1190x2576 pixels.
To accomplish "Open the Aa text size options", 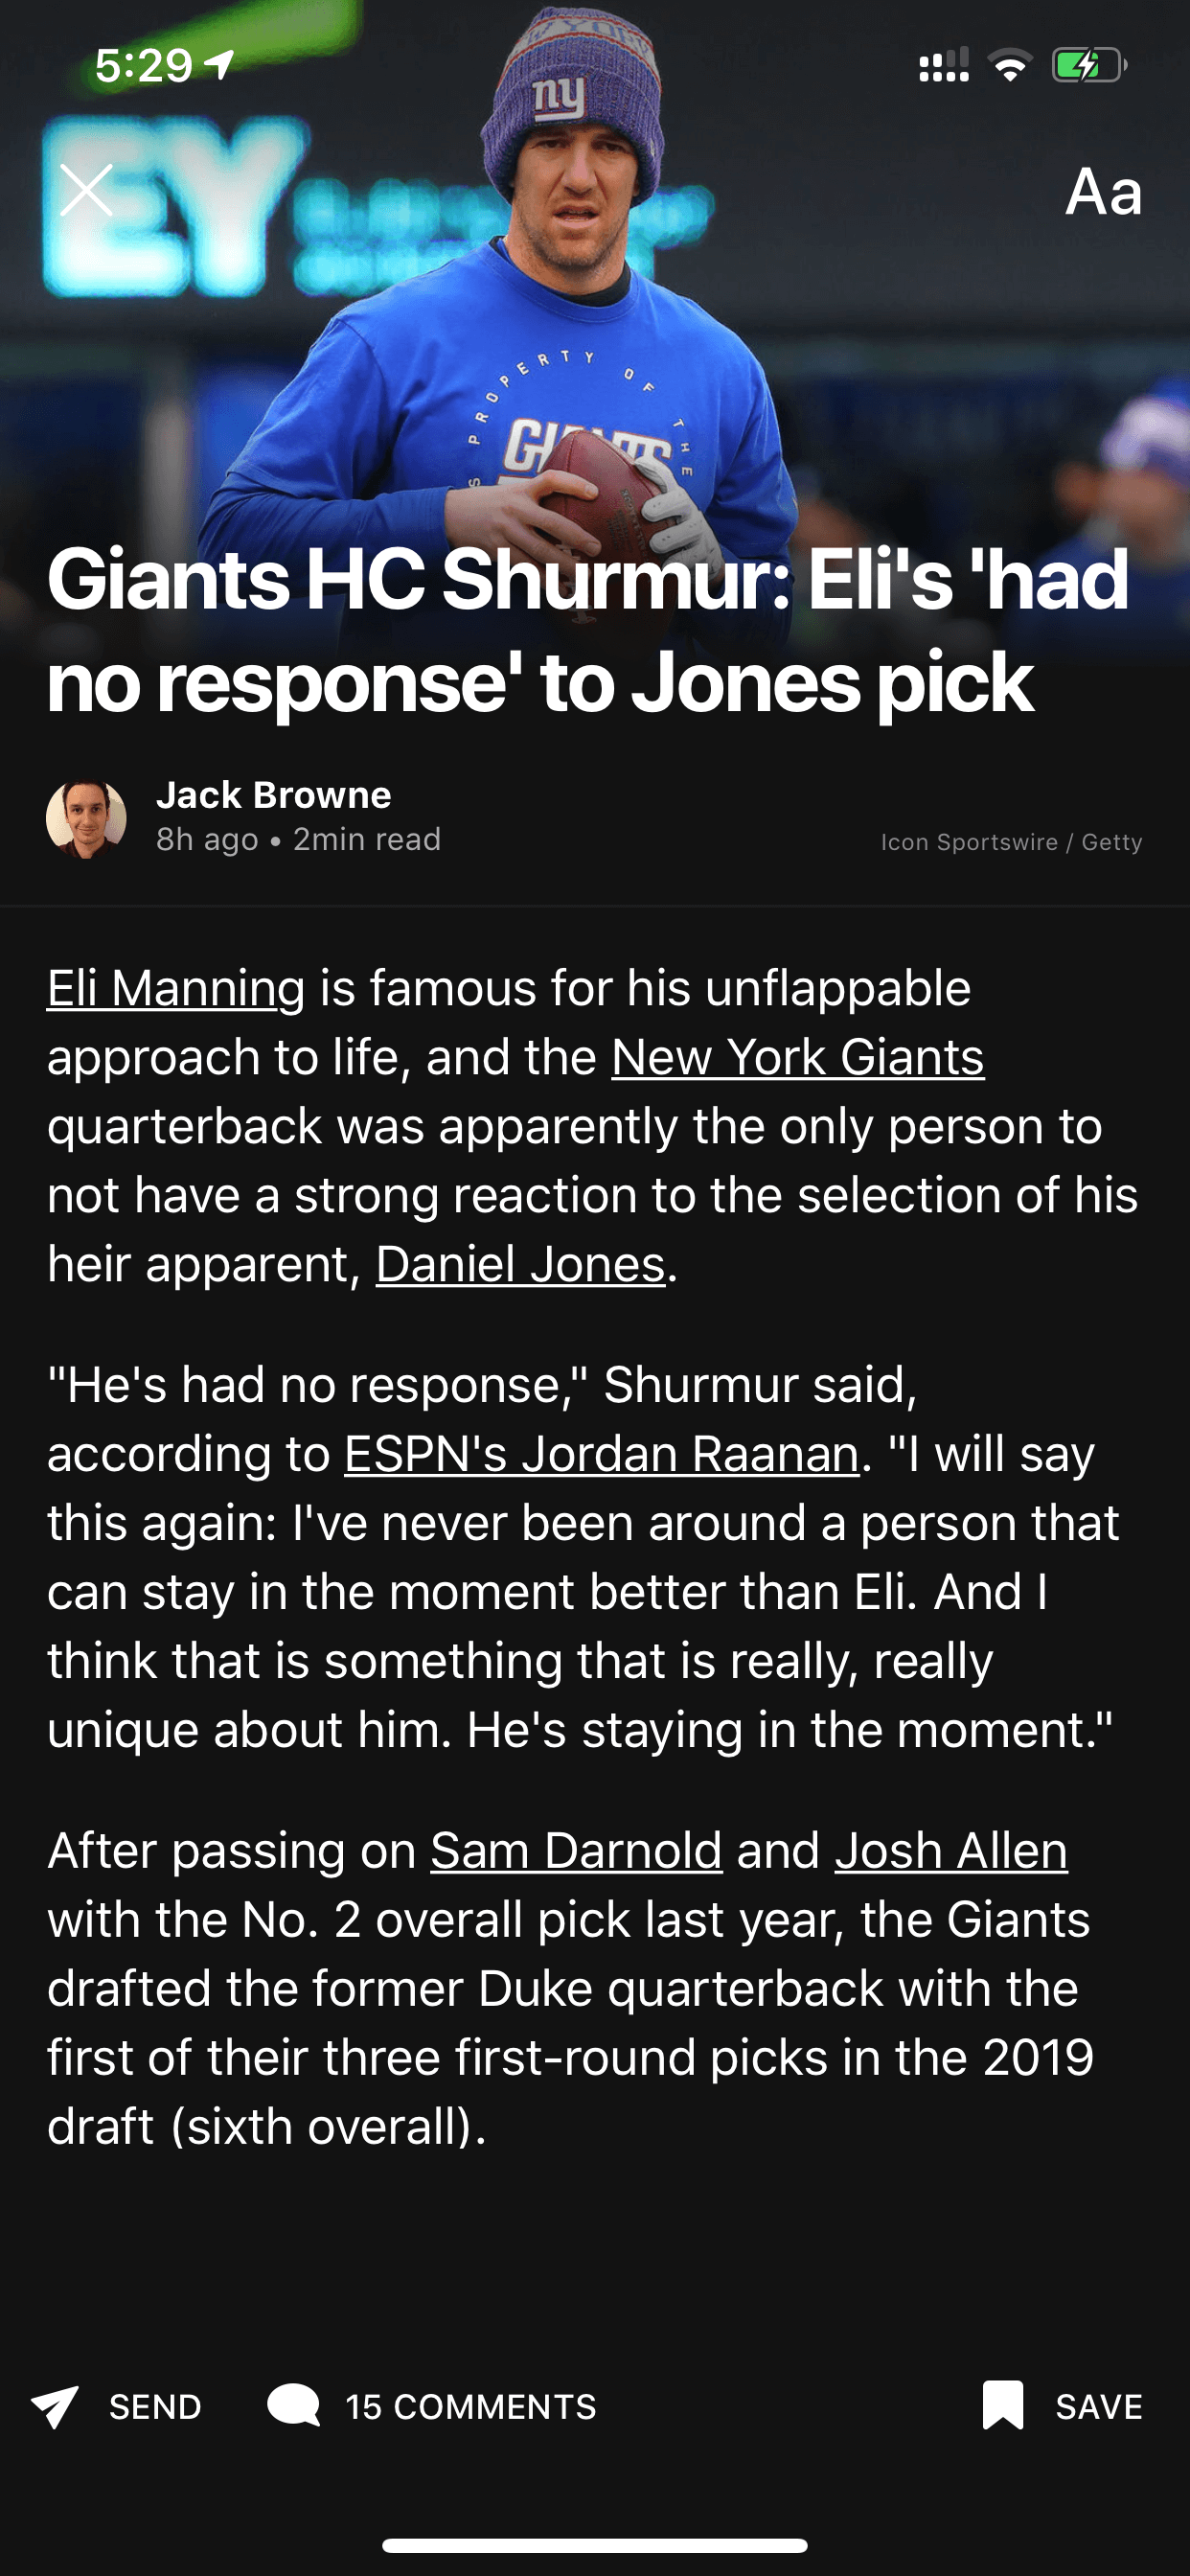I will (x=1103, y=192).
